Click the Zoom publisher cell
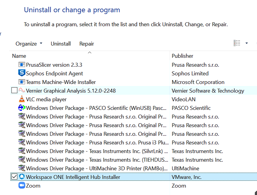The height and width of the screenshot is (195, 257). coord(179,186)
